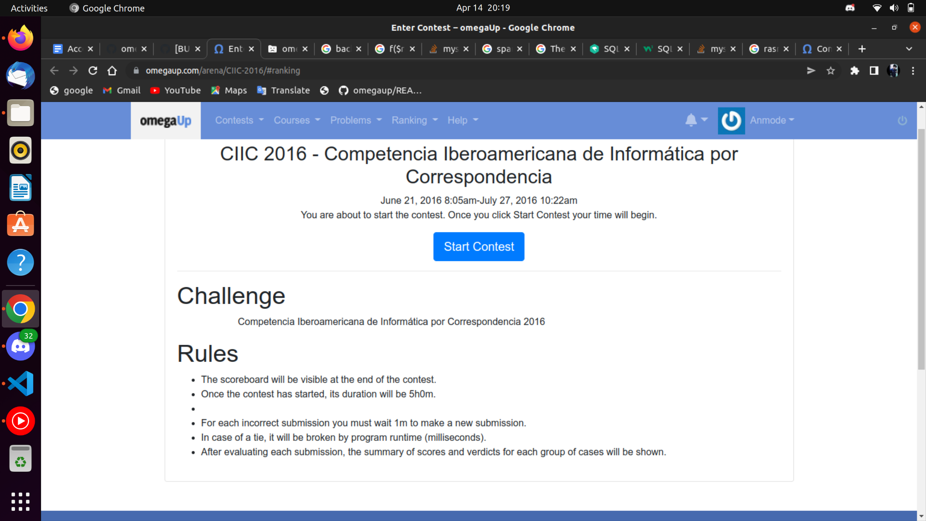
Task: Open the Problems navigation menu
Action: click(x=355, y=120)
